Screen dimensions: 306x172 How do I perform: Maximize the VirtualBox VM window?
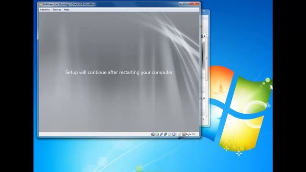point(187,4)
